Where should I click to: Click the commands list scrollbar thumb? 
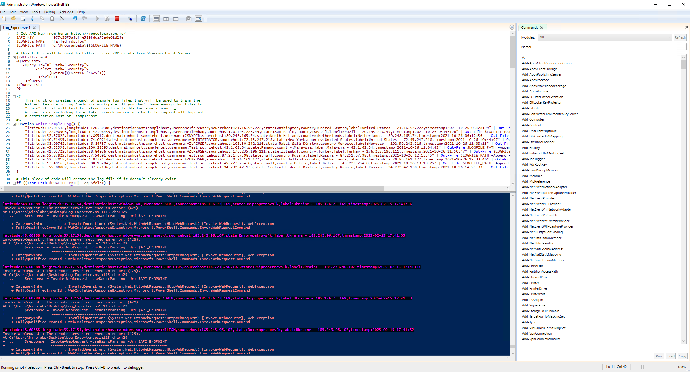683,64
